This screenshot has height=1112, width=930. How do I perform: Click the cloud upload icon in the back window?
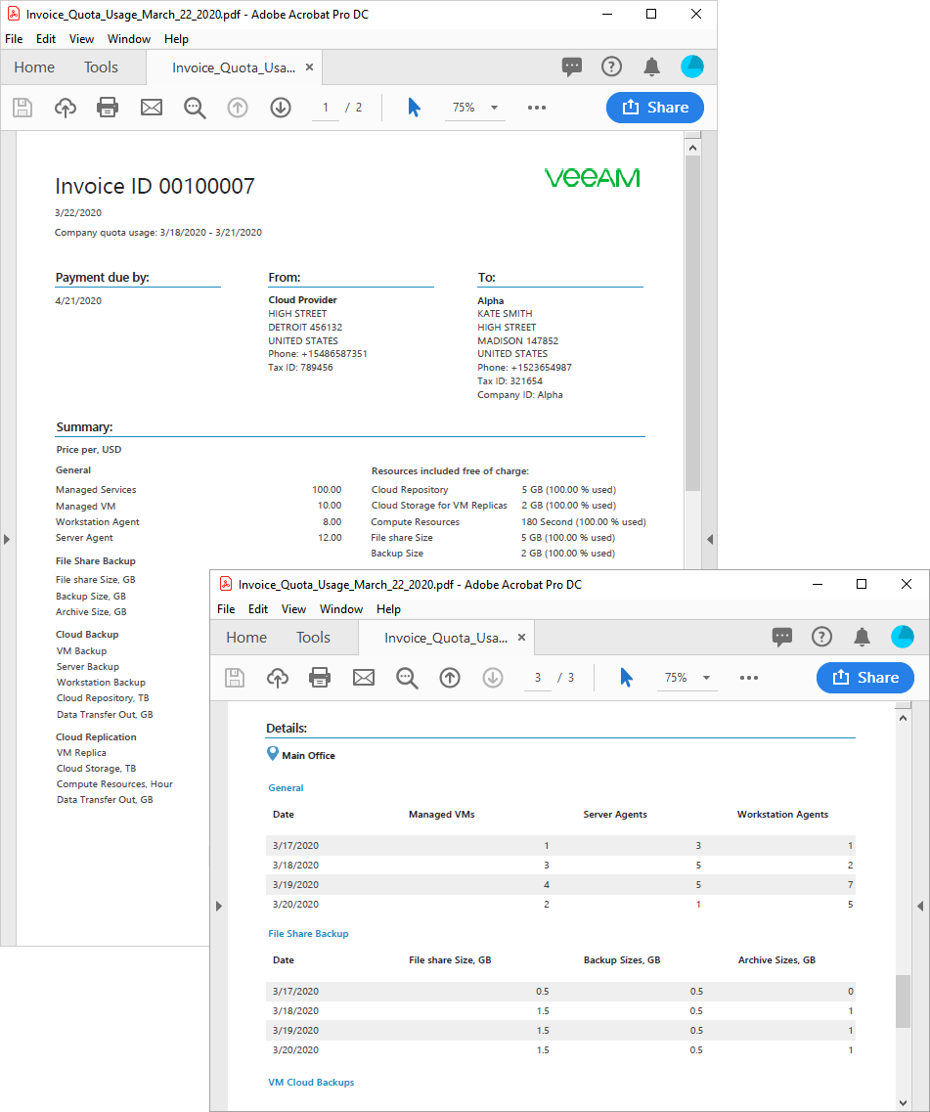(66, 108)
